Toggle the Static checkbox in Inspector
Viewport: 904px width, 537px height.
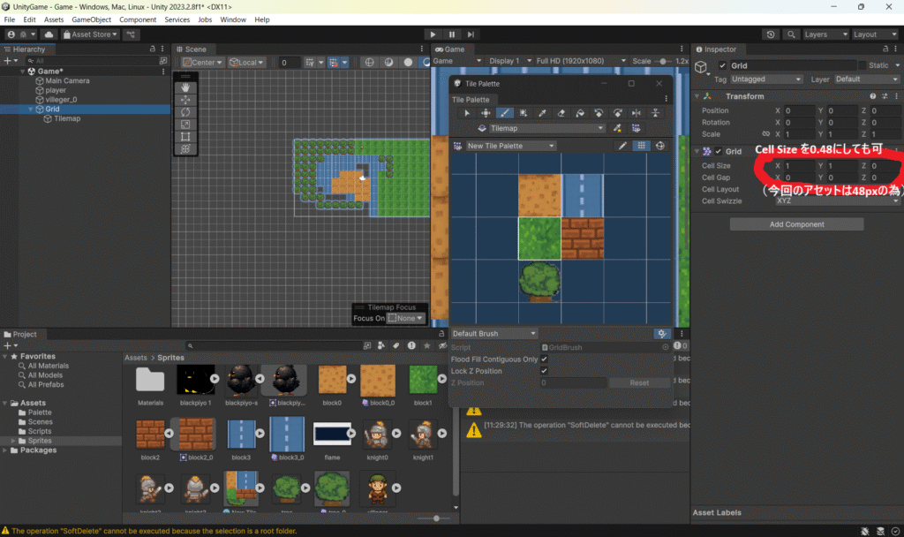(863, 65)
